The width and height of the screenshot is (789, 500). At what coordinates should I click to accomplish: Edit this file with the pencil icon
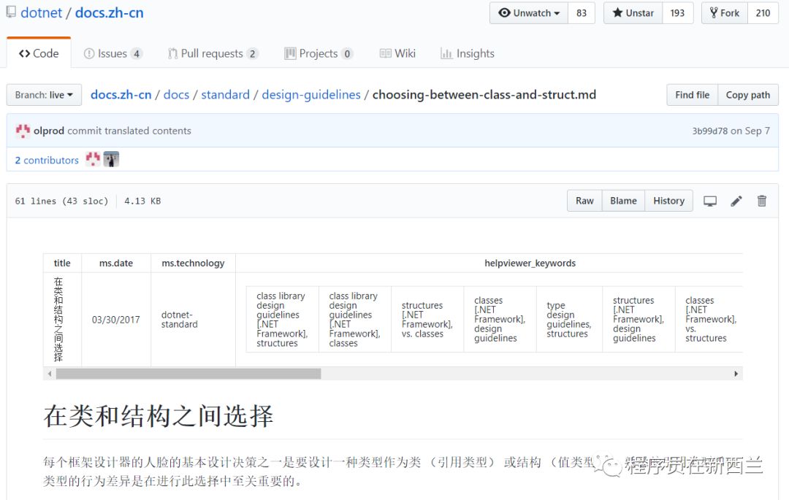tap(736, 201)
